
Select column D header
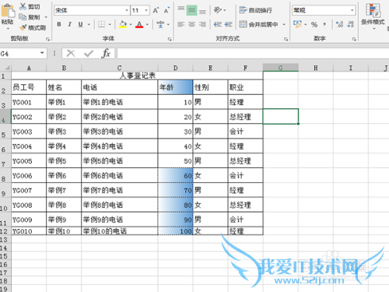click(x=176, y=68)
